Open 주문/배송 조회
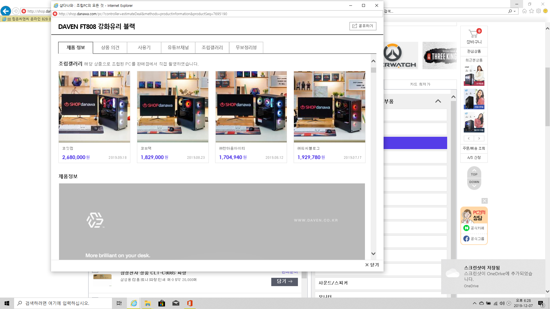This screenshot has width=550, height=309. [x=474, y=148]
